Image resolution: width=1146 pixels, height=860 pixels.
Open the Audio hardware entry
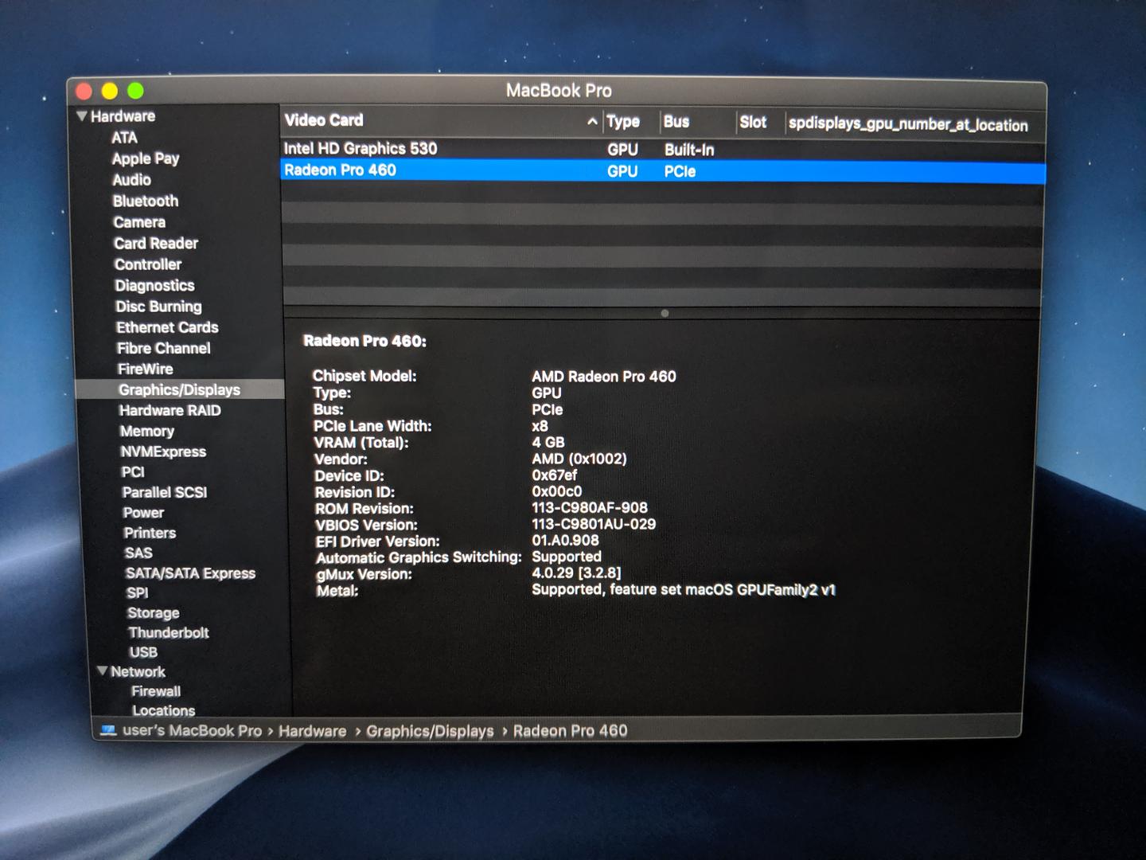point(131,180)
